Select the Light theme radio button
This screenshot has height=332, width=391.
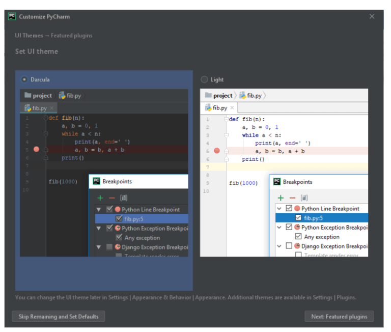(x=204, y=79)
